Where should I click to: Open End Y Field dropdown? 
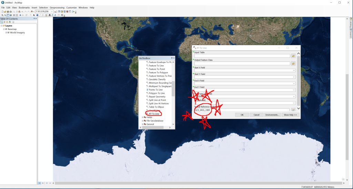click(x=294, y=90)
